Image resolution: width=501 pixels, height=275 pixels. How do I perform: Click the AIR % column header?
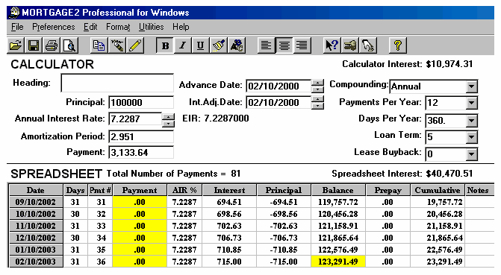(x=184, y=190)
